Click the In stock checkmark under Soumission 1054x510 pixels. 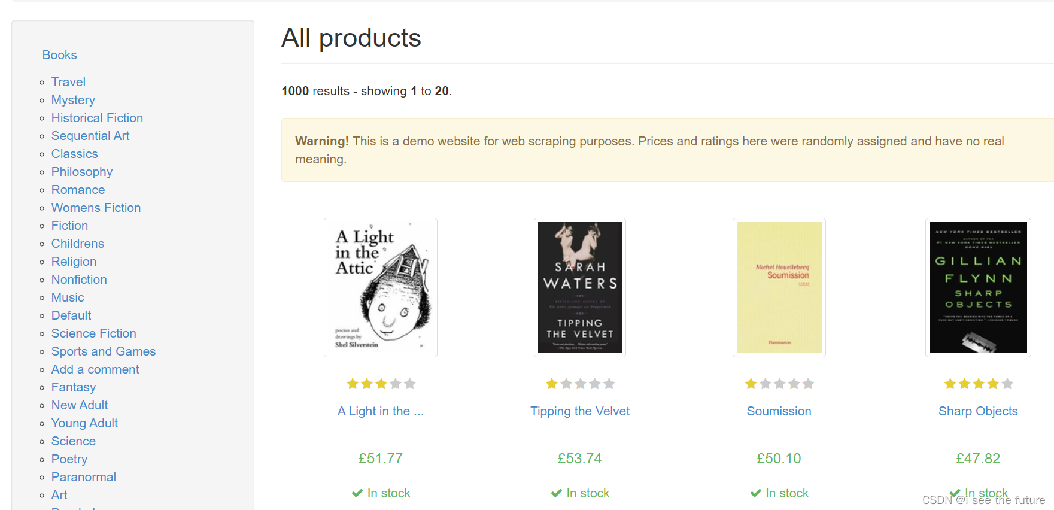coord(756,493)
